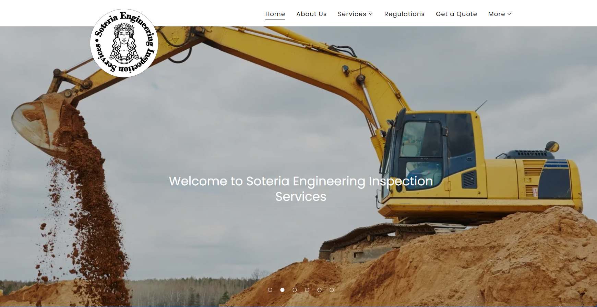Image resolution: width=597 pixels, height=307 pixels.
Task: Select the first slideshow dot indicator
Action: coord(270,290)
